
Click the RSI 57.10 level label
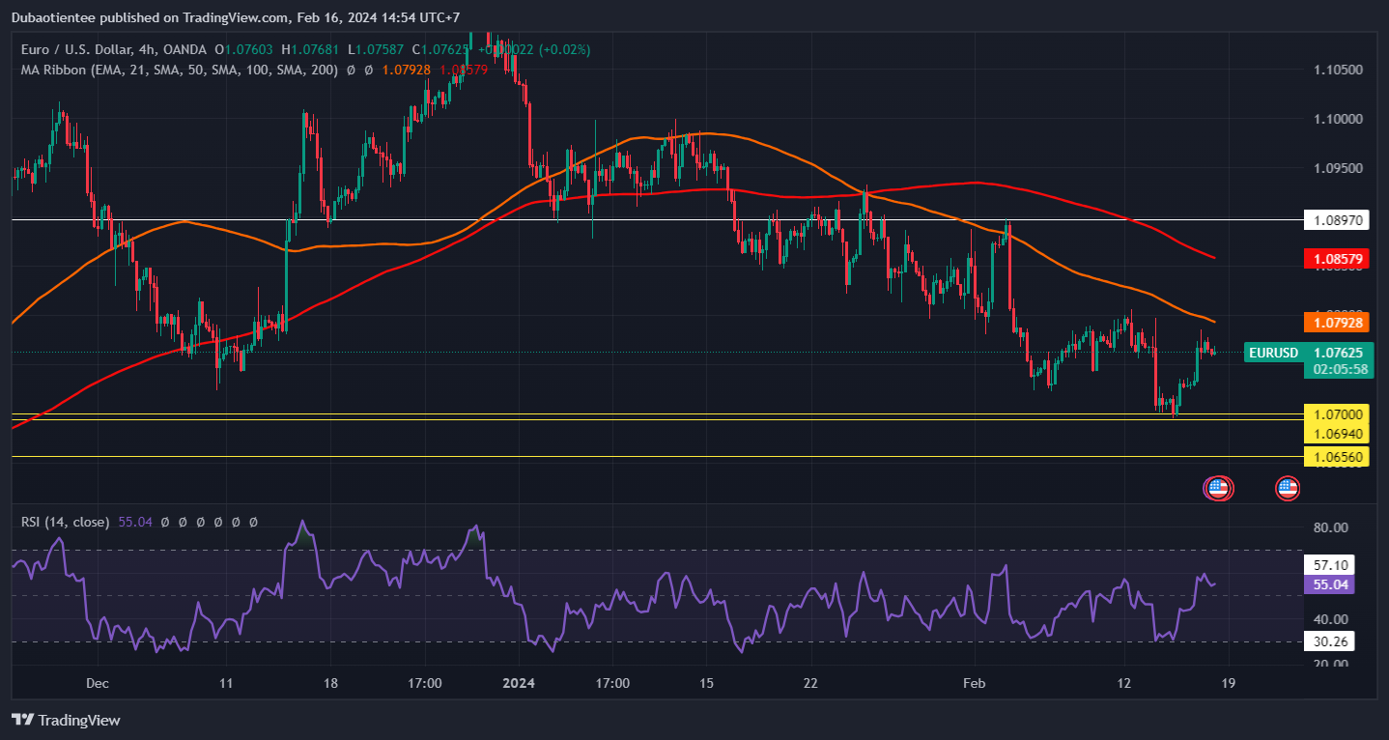pyautogui.click(x=1330, y=564)
